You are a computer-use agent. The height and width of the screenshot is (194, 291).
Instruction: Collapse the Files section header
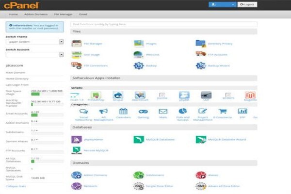[164, 32]
